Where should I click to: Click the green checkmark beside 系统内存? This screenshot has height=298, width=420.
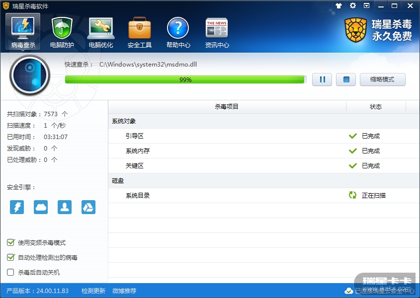tap(353, 151)
